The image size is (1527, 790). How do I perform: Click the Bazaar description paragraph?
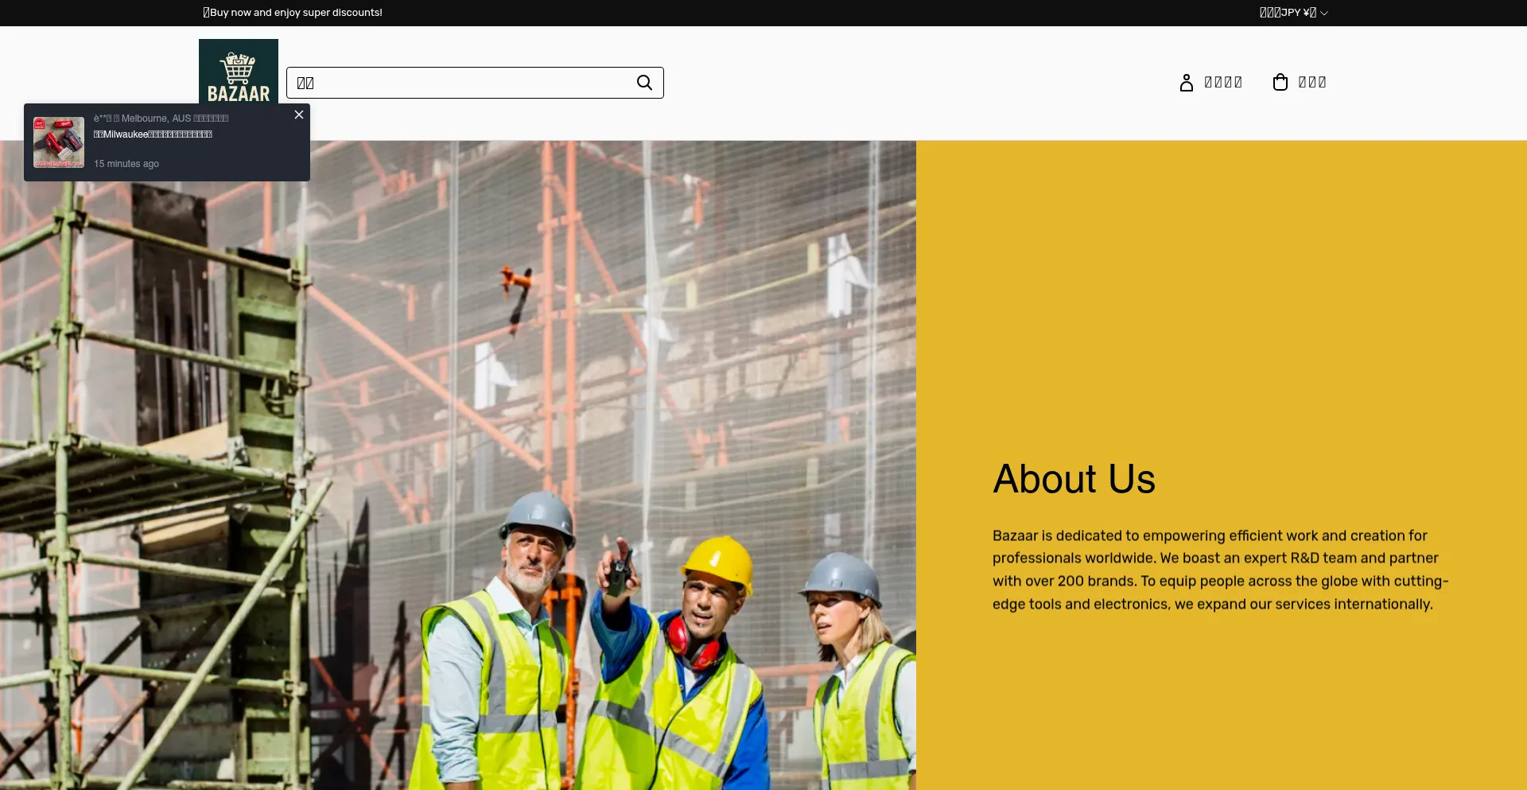click(1220, 570)
